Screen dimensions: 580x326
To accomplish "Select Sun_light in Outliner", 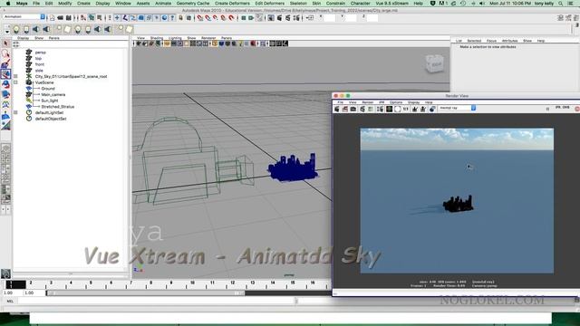I will 50,101.
